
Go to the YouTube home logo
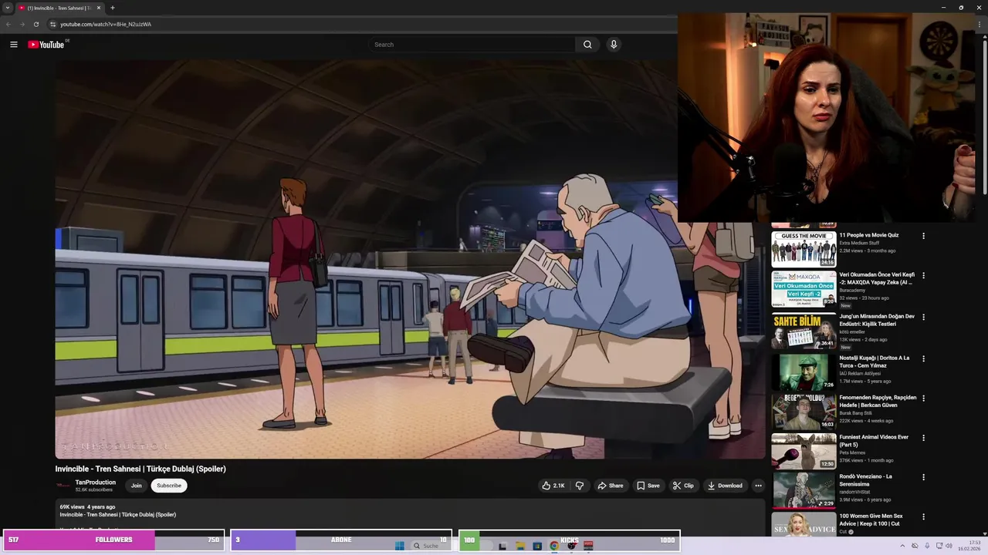tap(48, 45)
